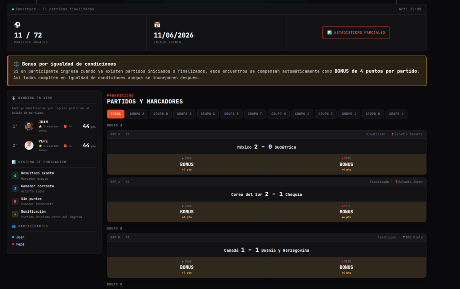The width and height of the screenshot is (460, 289).
Task: Click the people icon beside Participantes heading
Action: coord(13,226)
